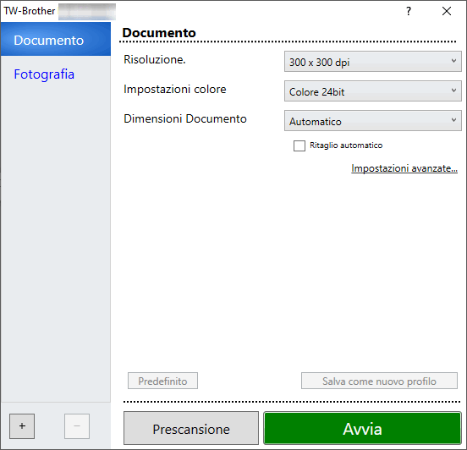Add a new profile with the plus button
Screen dimensions: 467x450
[x=22, y=425]
